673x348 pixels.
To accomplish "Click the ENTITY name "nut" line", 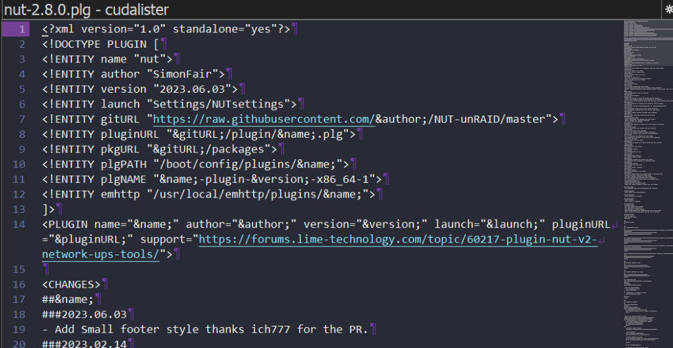I will click(107, 59).
